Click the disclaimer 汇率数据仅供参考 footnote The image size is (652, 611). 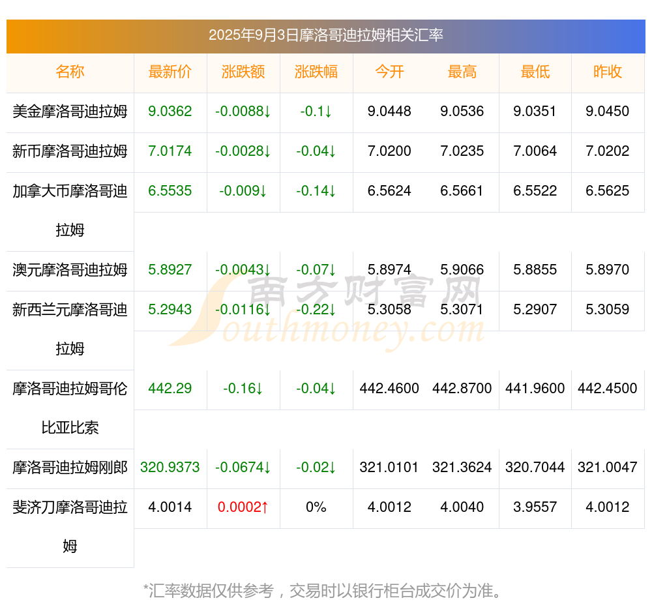point(322,591)
